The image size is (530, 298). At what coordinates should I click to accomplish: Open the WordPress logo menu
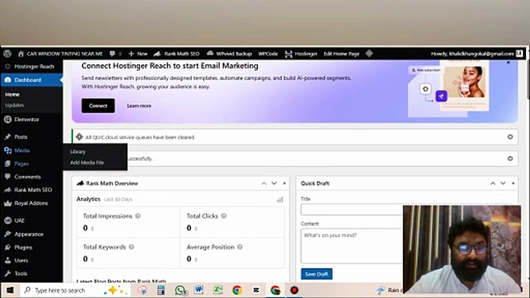[7, 54]
